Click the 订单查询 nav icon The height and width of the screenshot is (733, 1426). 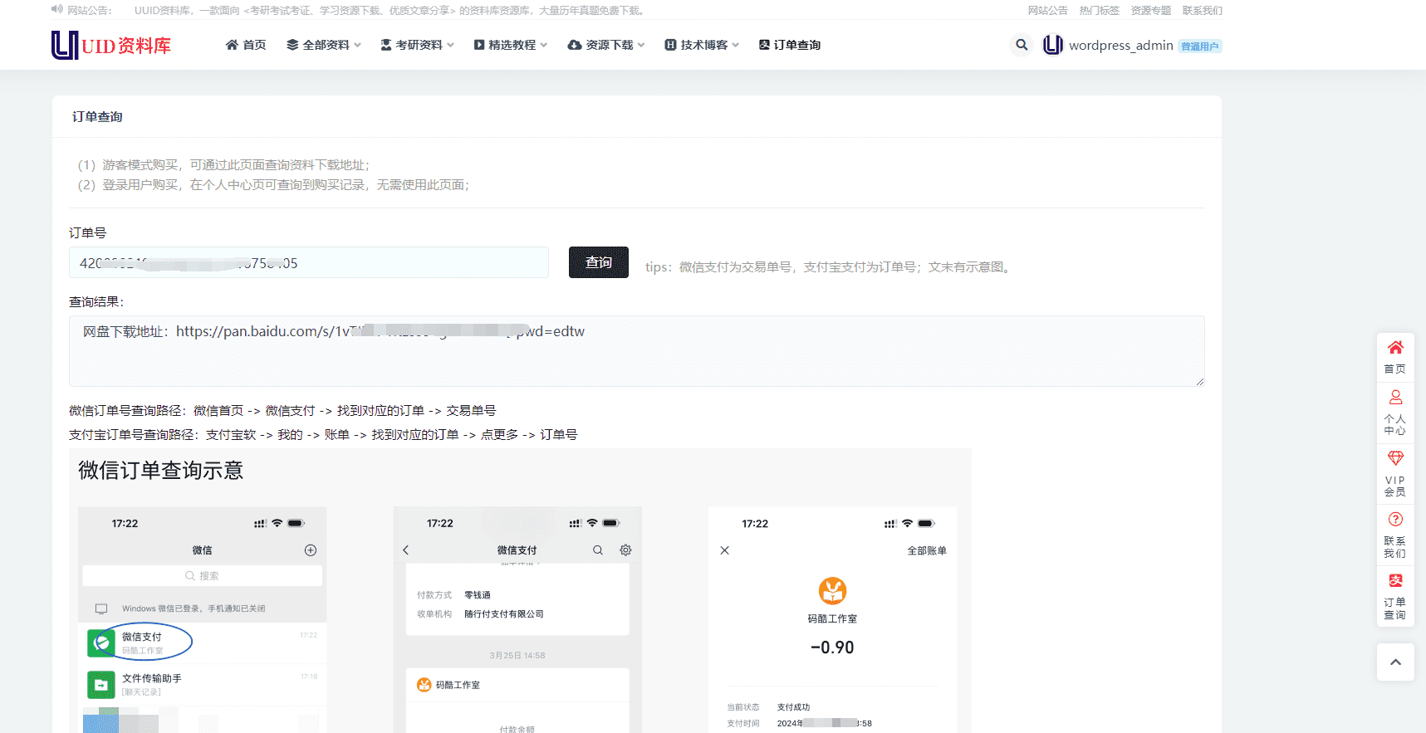click(x=764, y=45)
